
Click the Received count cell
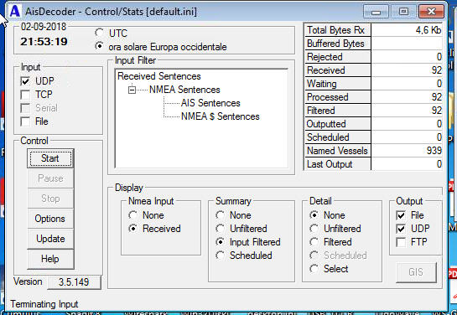pos(407,70)
